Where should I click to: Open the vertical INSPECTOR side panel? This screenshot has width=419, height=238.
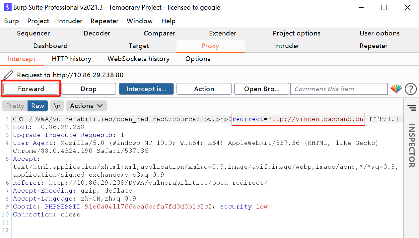point(411,146)
